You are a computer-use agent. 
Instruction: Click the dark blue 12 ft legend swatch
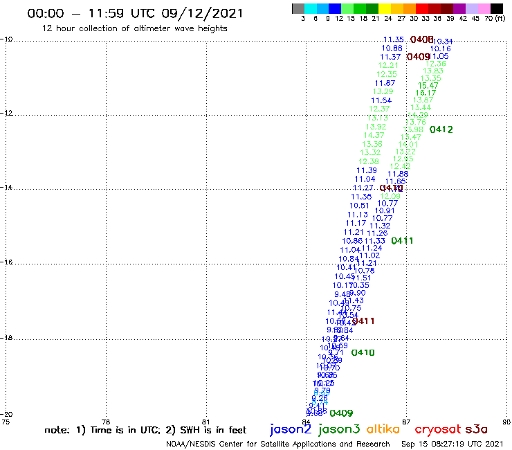point(335,8)
